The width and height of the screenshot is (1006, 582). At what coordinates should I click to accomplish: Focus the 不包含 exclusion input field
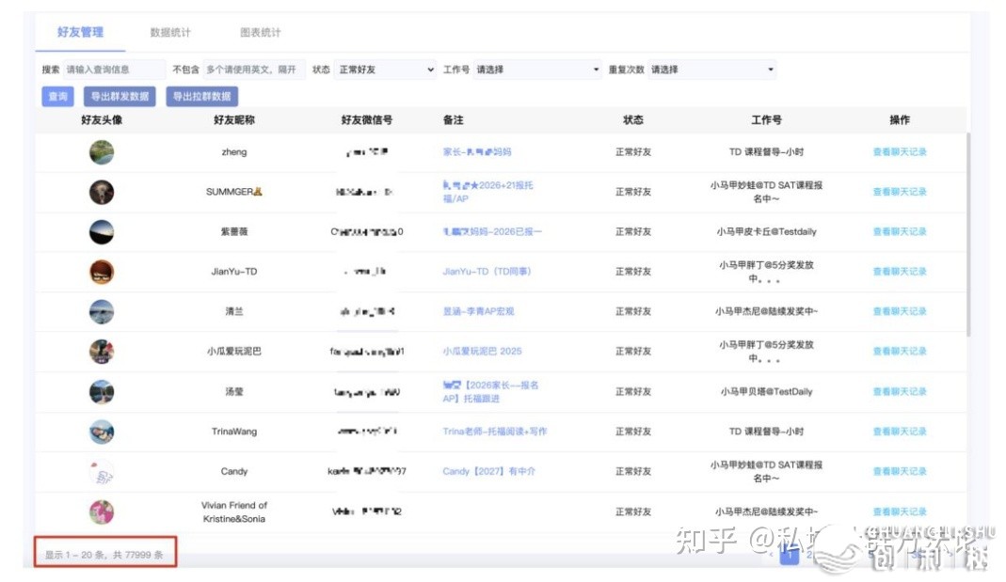tap(253, 70)
